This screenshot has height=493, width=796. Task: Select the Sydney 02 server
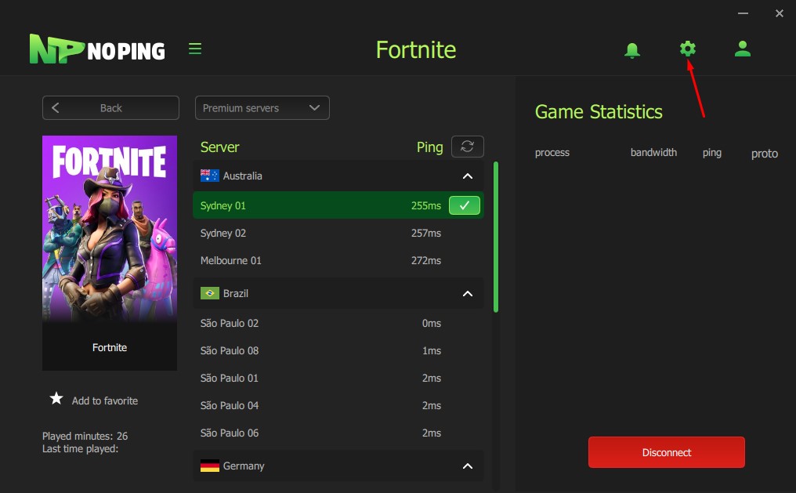point(338,233)
